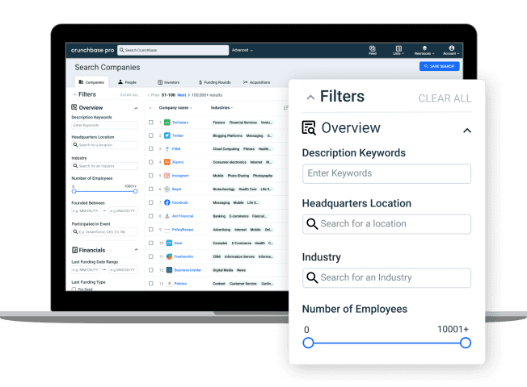Tick the checkbox for Peloton row
The image size is (527, 387).
click(x=151, y=283)
